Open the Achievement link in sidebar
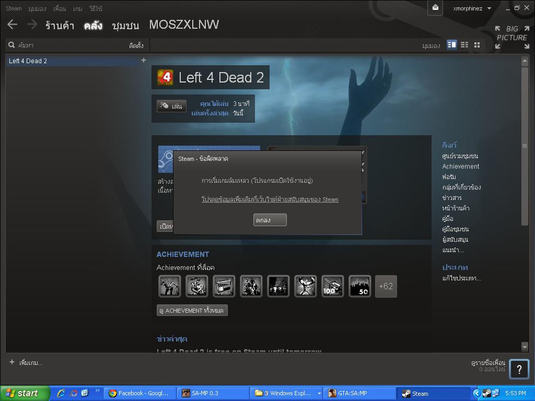This screenshot has height=401, width=535. click(x=461, y=167)
